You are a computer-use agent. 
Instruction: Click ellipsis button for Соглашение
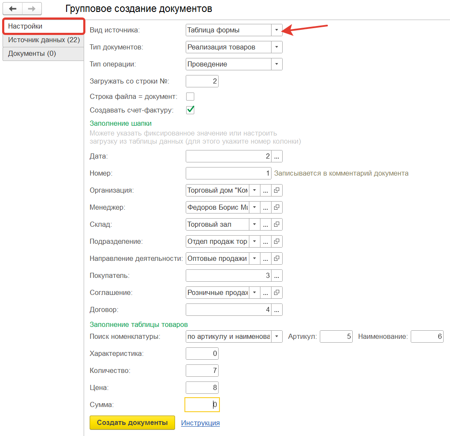266,292
